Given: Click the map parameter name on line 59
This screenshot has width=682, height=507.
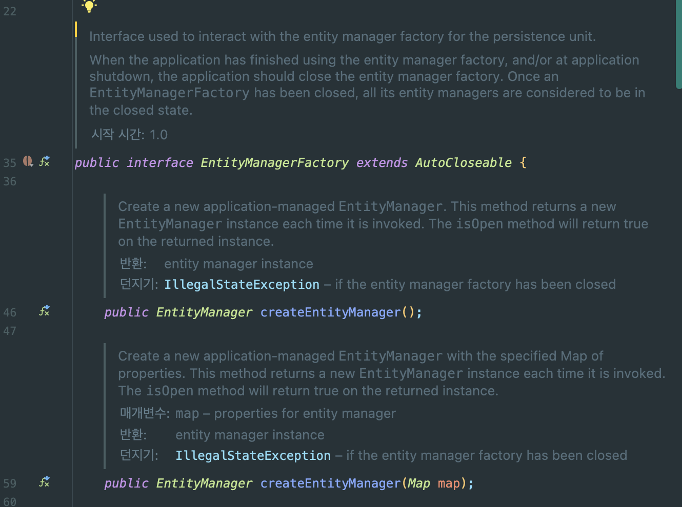Looking at the screenshot, I should point(449,483).
